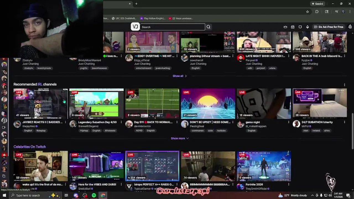Open the IRL category link in heading
Viewport: 354px width, 199px height.
pos(40,84)
